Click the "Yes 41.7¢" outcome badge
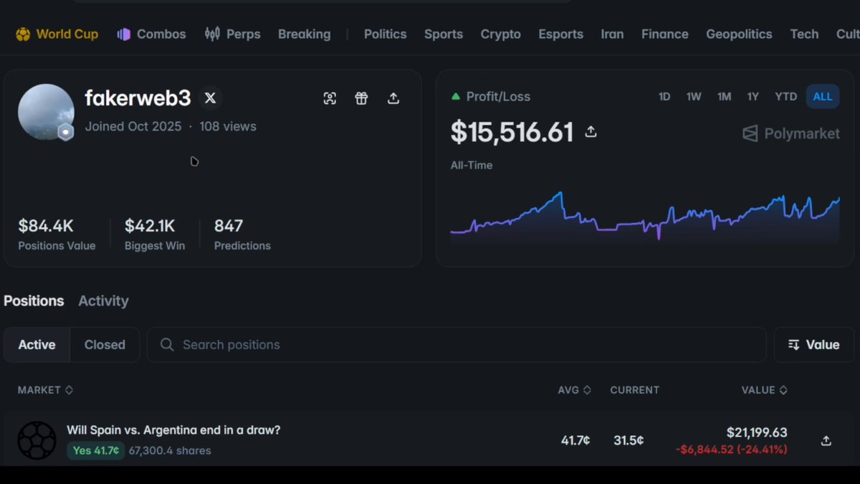This screenshot has height=484, width=860. (95, 451)
